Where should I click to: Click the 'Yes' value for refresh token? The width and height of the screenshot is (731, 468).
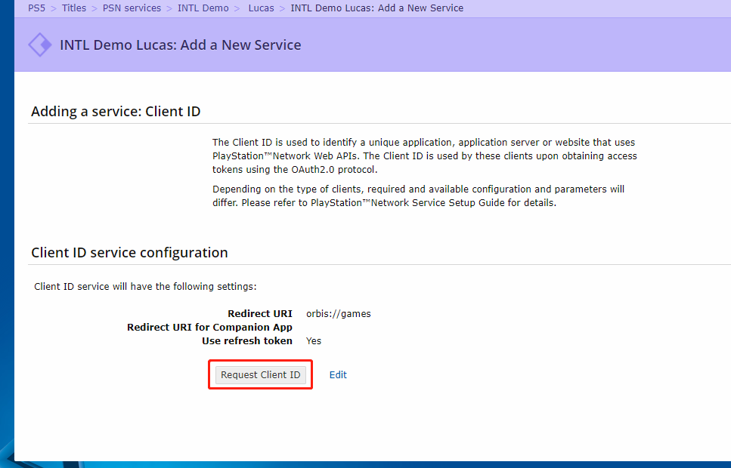314,341
